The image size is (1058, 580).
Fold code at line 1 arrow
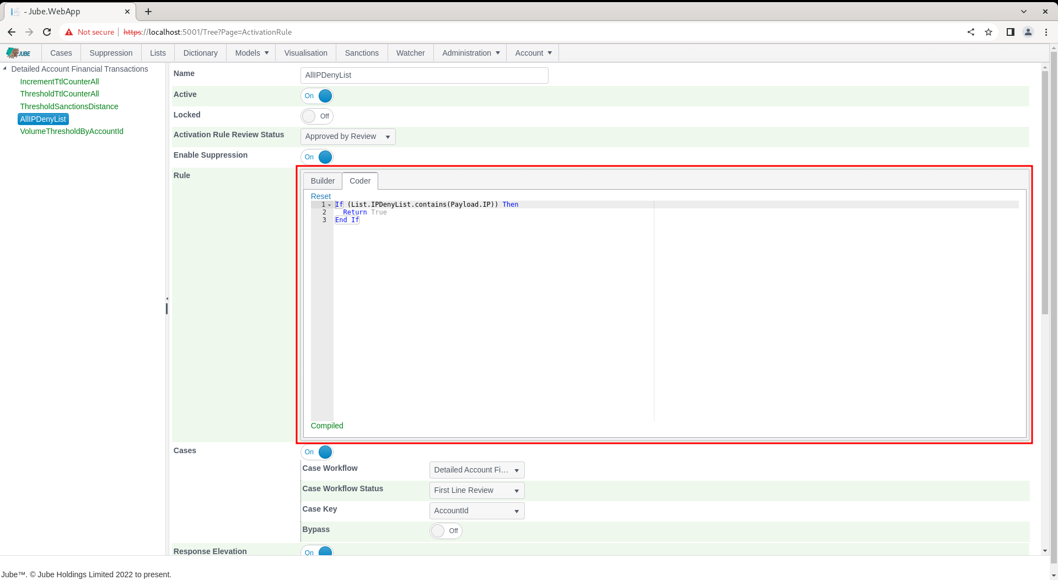tap(330, 205)
